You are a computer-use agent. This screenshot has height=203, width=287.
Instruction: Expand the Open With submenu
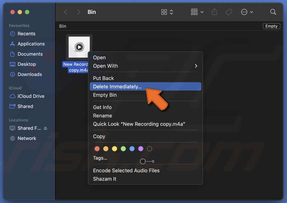pyautogui.click(x=145, y=66)
